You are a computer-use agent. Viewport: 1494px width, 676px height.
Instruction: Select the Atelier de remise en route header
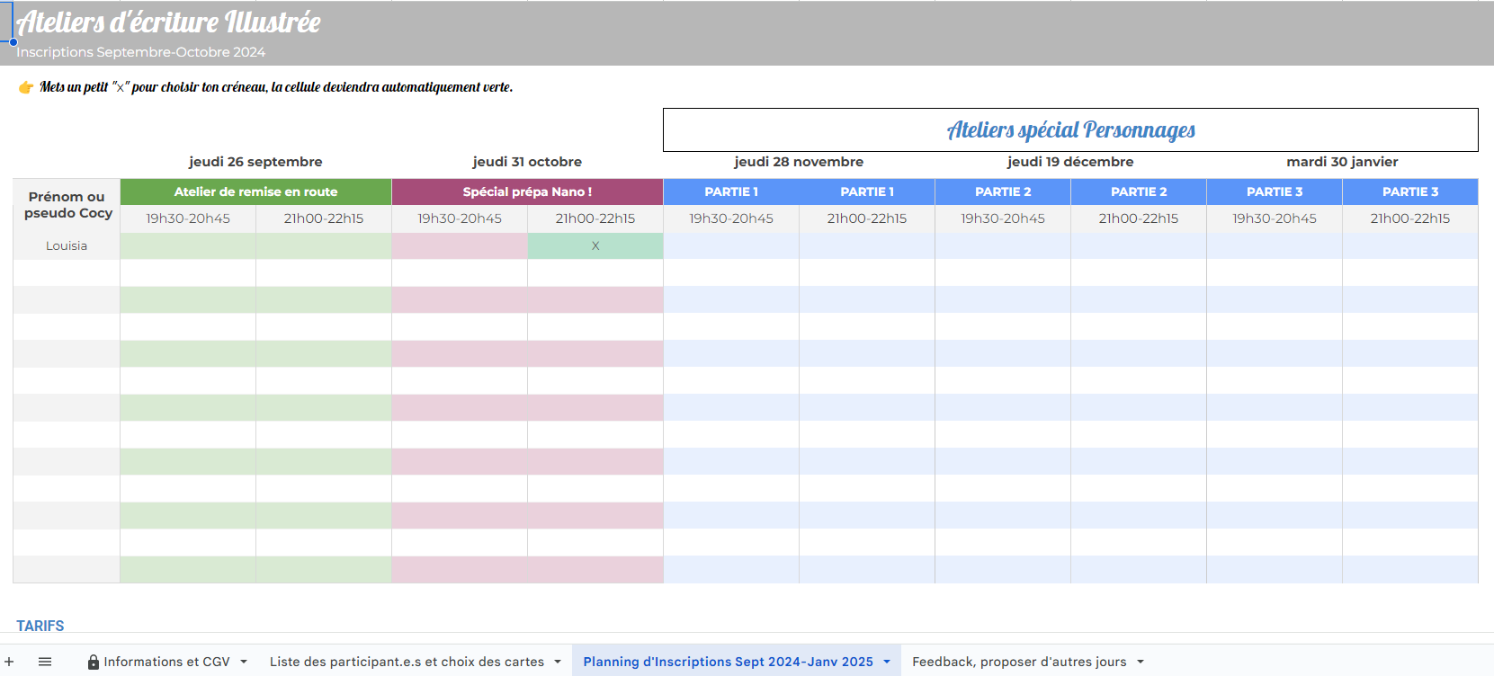[x=255, y=191]
